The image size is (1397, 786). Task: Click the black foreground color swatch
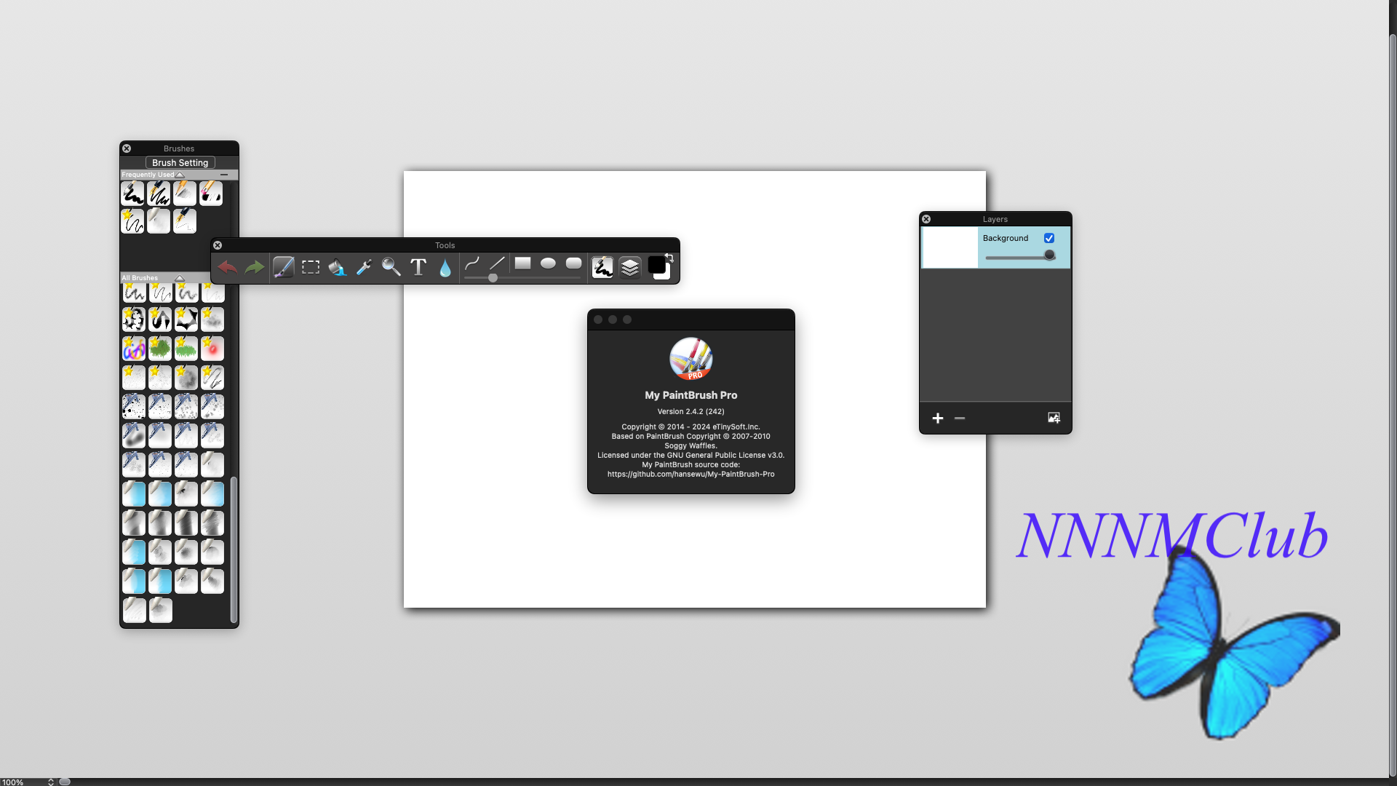(656, 265)
